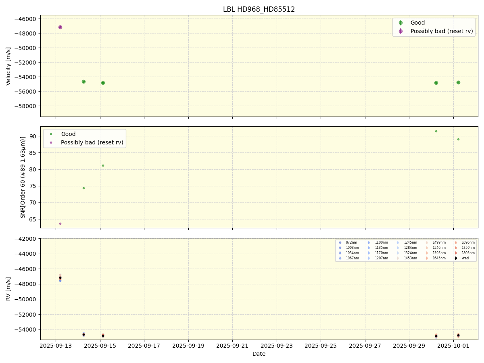
Task: Click the '2025-09-21' x-axis tick label
Action: [x=232, y=346]
